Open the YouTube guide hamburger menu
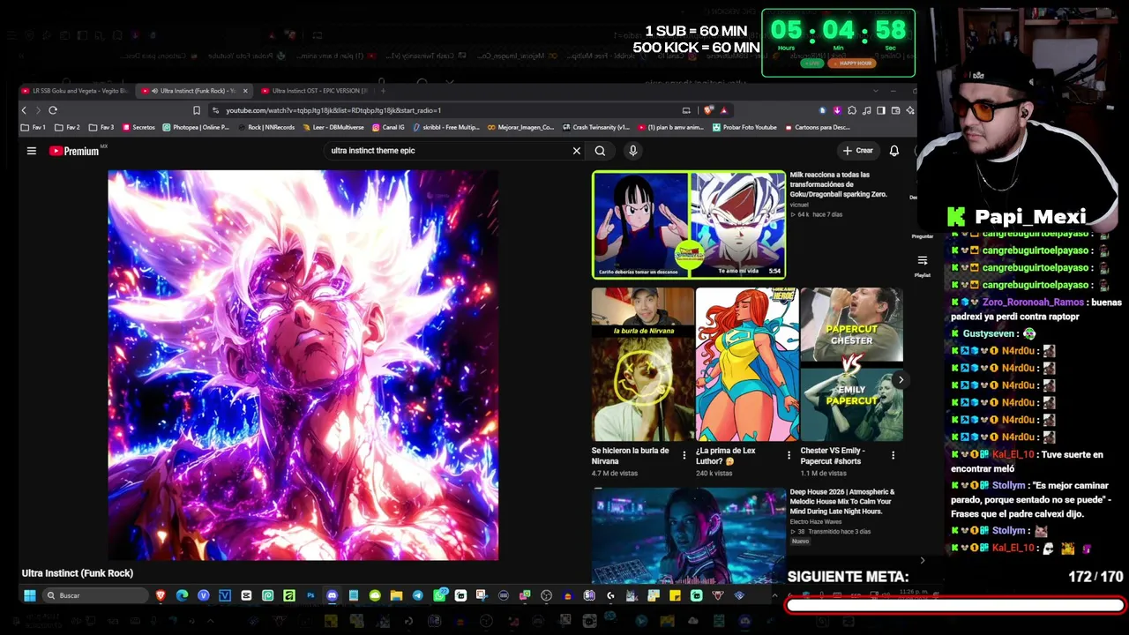 [x=31, y=151]
